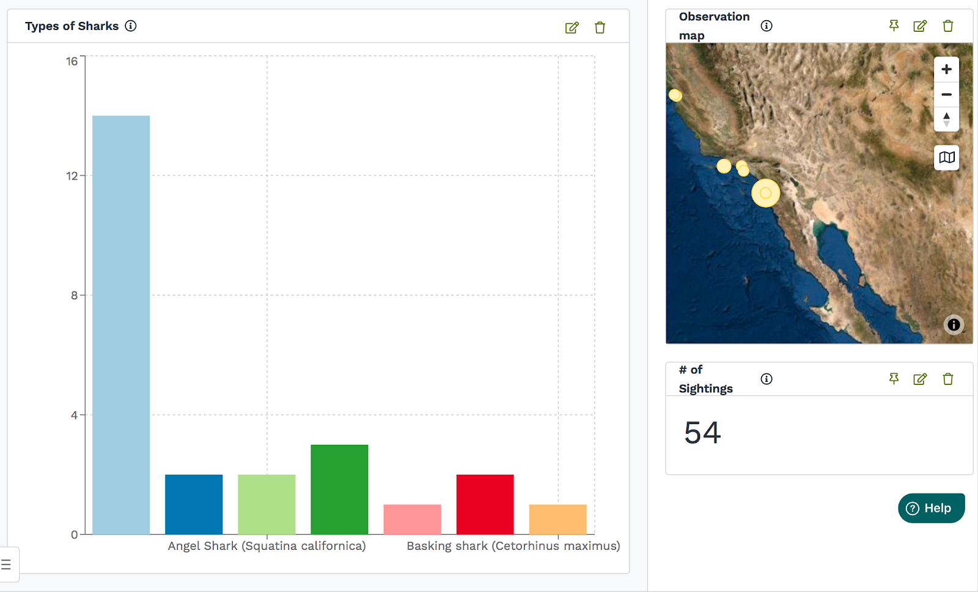Edit the # of Sightings widget
Image resolution: width=978 pixels, height=592 pixels.
pyautogui.click(x=920, y=379)
